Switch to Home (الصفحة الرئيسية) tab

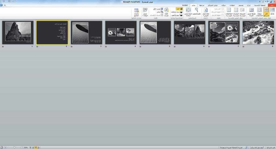click(x=260, y=5)
